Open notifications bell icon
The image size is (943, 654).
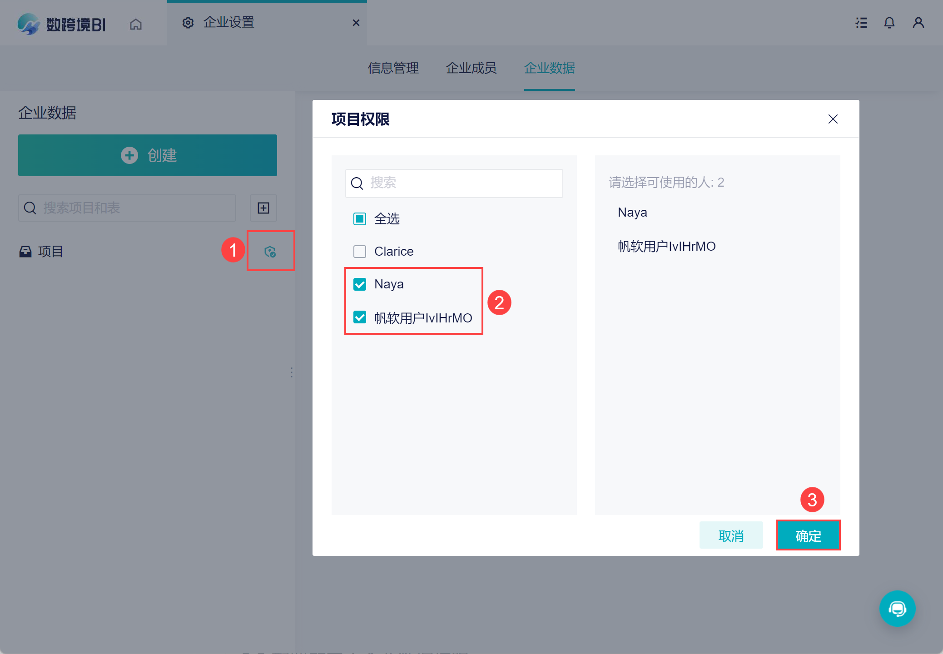point(889,23)
